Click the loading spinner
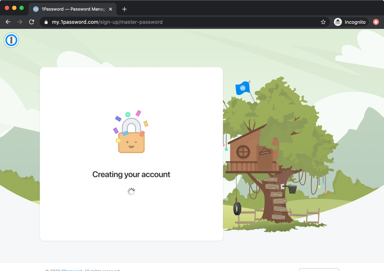This screenshot has height=271, width=384. [131, 192]
